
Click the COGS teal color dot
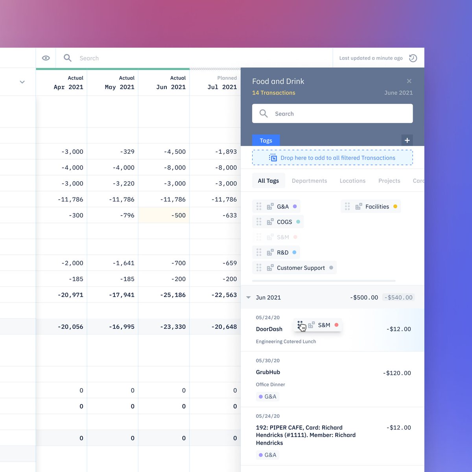[x=298, y=221]
